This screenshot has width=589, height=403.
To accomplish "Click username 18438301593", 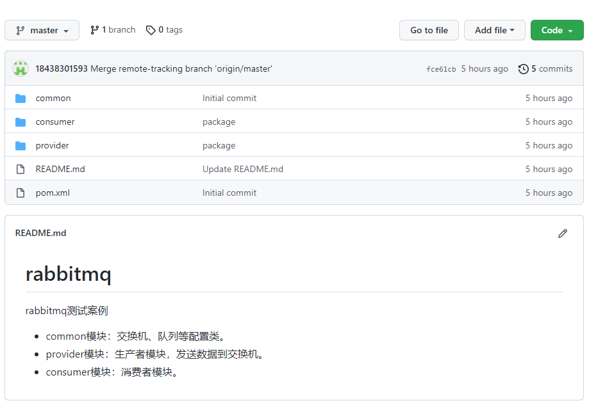I will coord(61,69).
